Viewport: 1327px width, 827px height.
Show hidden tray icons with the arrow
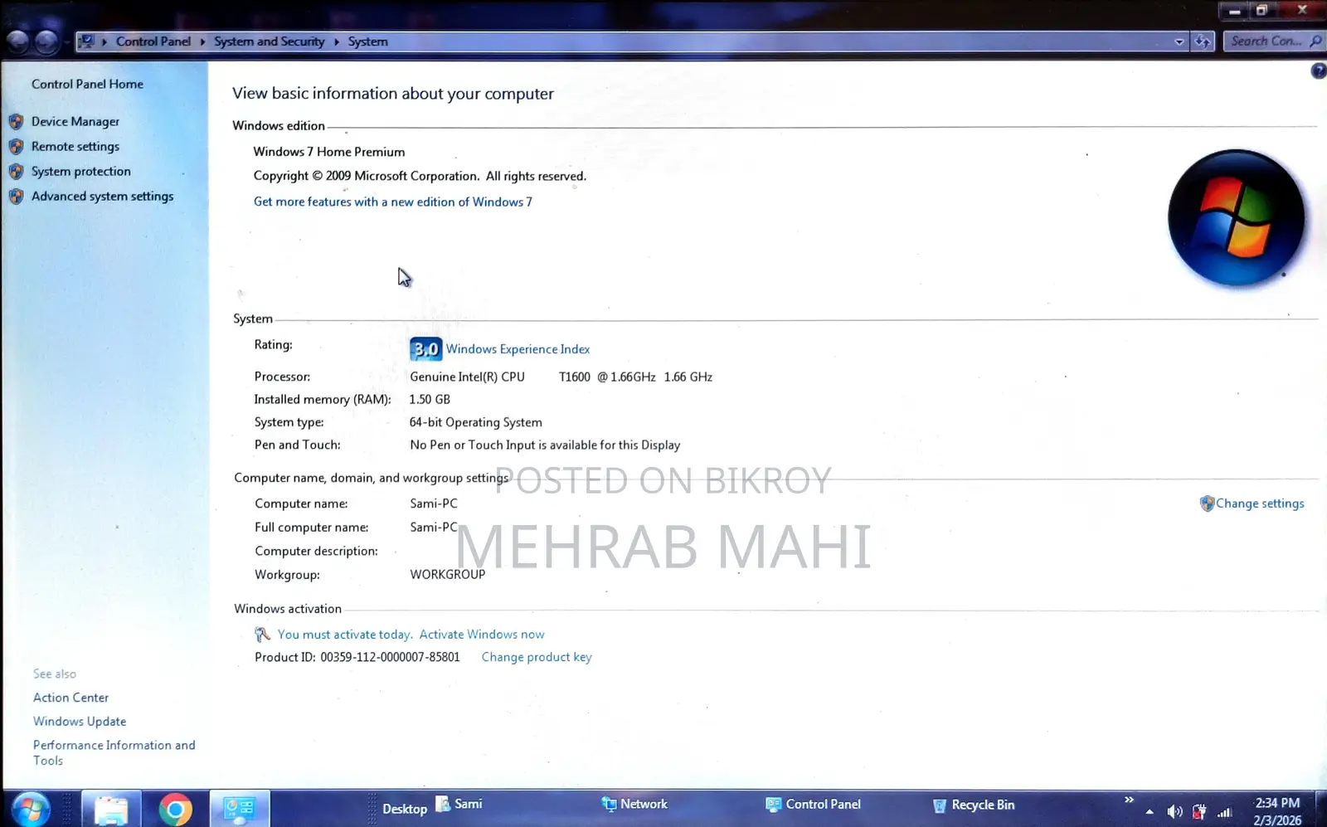[1150, 812]
